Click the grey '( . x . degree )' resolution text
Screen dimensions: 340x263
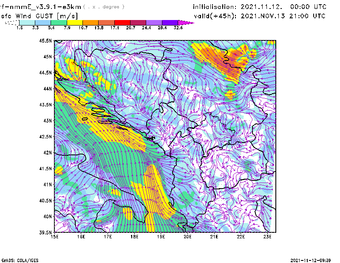tap(104, 7)
